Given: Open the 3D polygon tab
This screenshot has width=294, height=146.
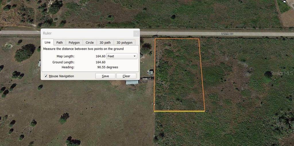Looking at the screenshot, I should (125, 43).
